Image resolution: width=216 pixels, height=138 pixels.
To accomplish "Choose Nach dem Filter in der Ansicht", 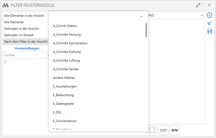I will coord(26,42).
